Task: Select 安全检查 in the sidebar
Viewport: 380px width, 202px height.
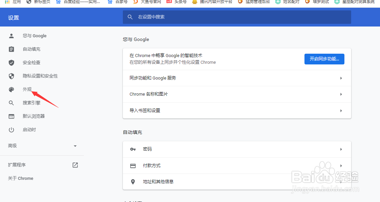Action: pyautogui.click(x=32, y=63)
